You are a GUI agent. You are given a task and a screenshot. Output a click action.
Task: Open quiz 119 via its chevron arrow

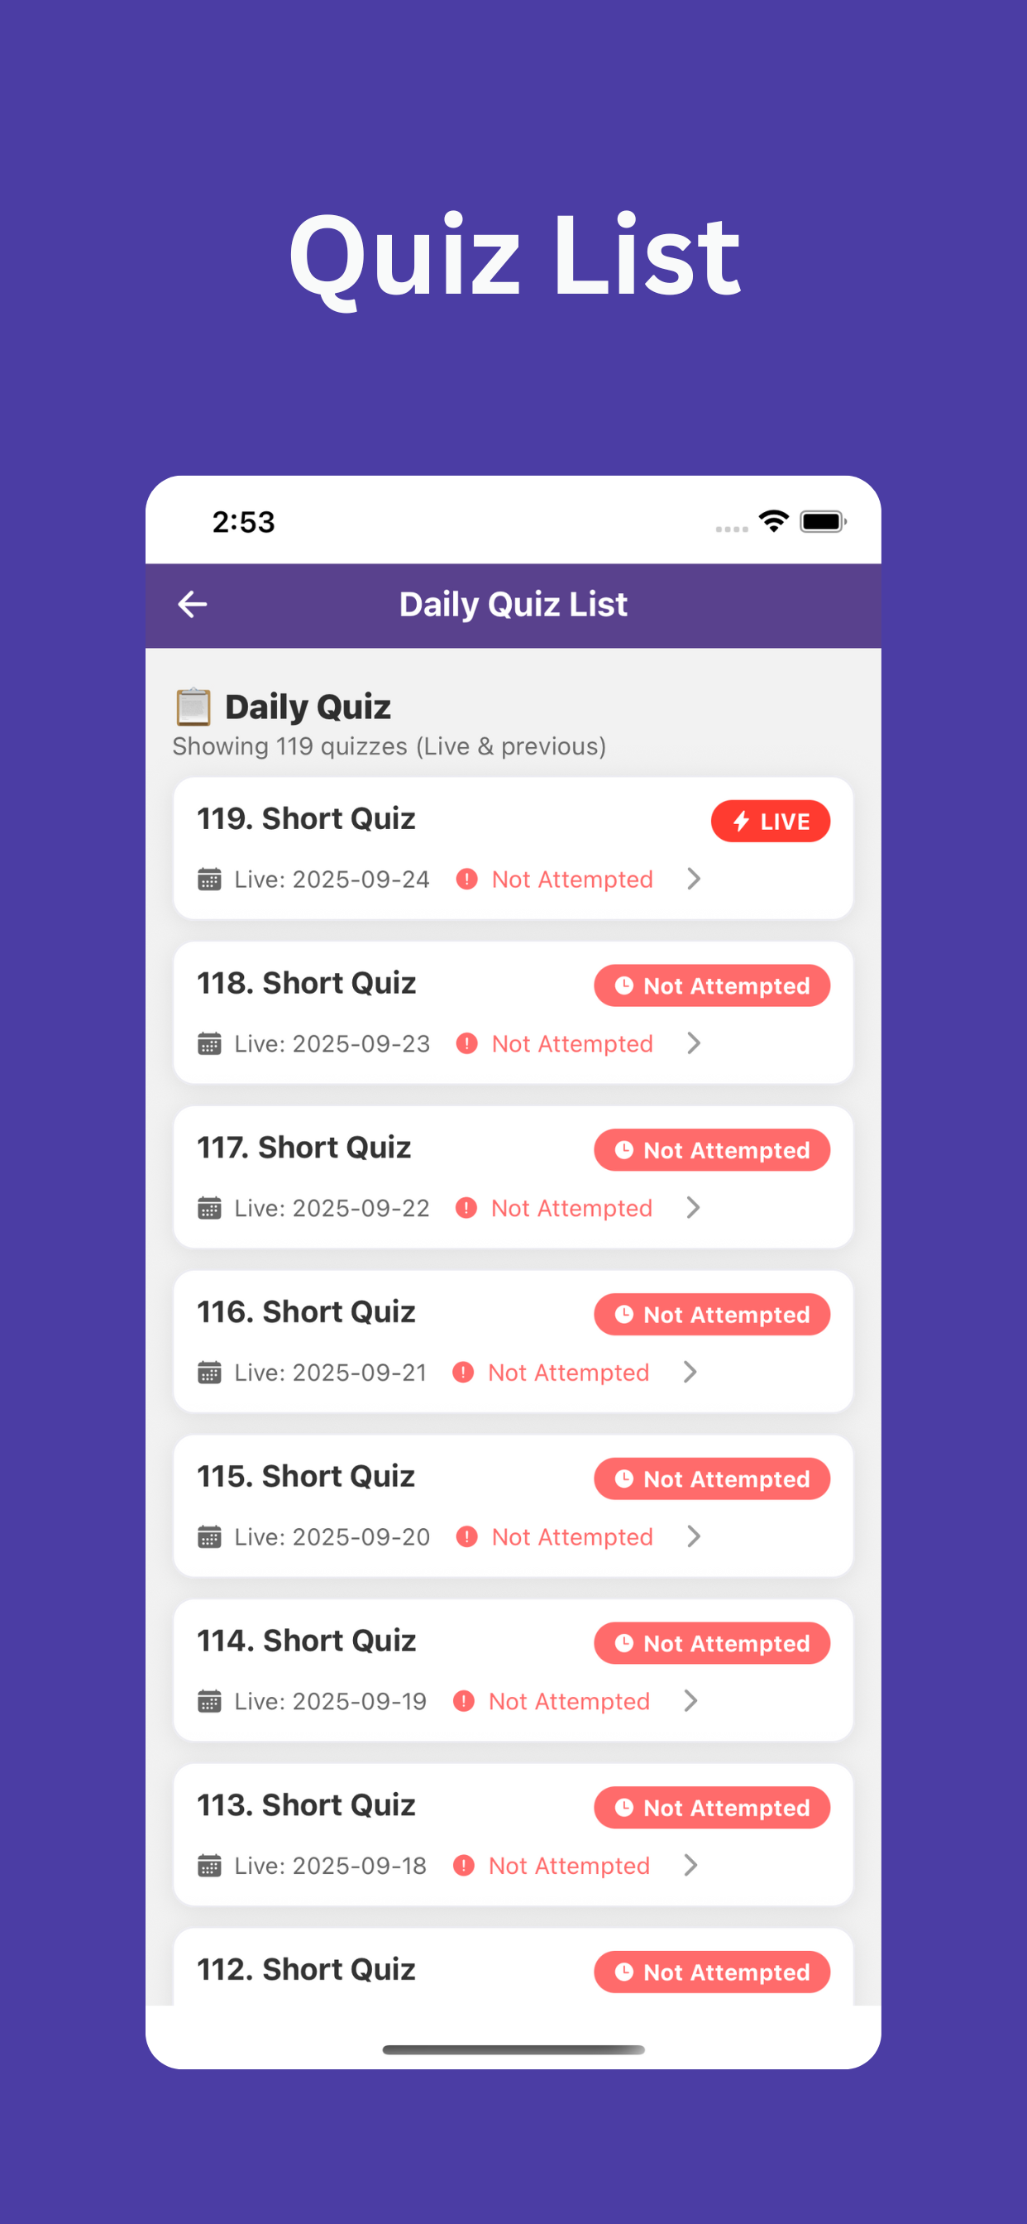[x=694, y=879]
